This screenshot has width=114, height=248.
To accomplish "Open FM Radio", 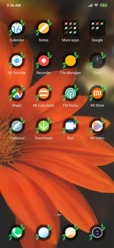I will point(70,93).
